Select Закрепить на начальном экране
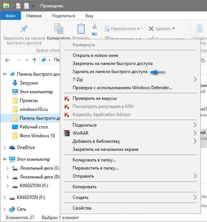Screen dimensions: 207x222 tap(130, 149)
